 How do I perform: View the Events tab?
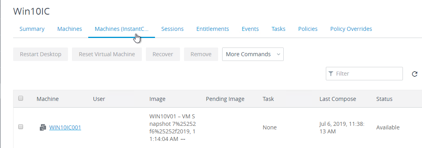coord(250,29)
